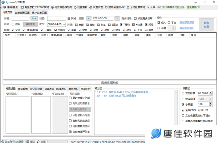This screenshot has width=218, height=143.
Task: Open 优先保证能候补 dropdown
Action: coord(80,109)
